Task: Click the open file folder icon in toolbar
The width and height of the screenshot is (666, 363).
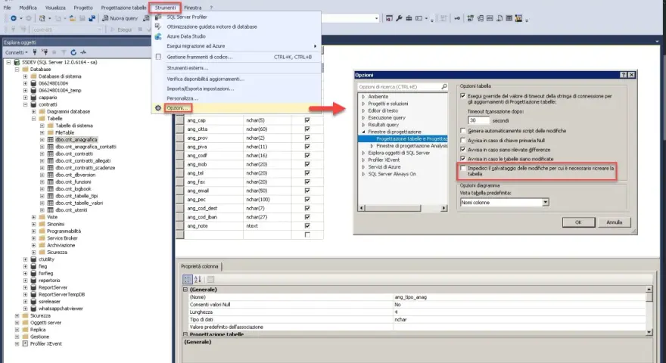Action: click(73, 18)
